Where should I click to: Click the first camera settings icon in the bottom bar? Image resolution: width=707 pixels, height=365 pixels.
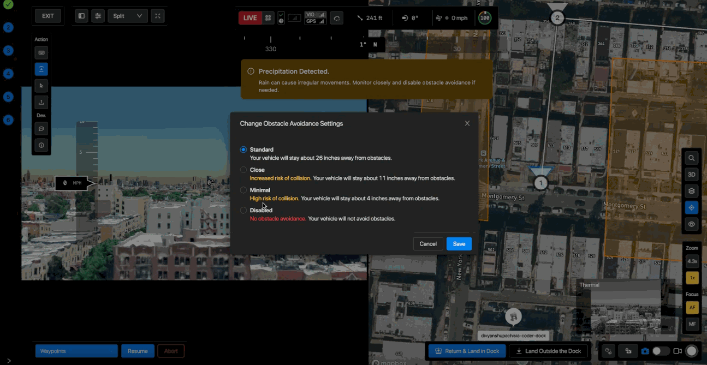pos(609,351)
